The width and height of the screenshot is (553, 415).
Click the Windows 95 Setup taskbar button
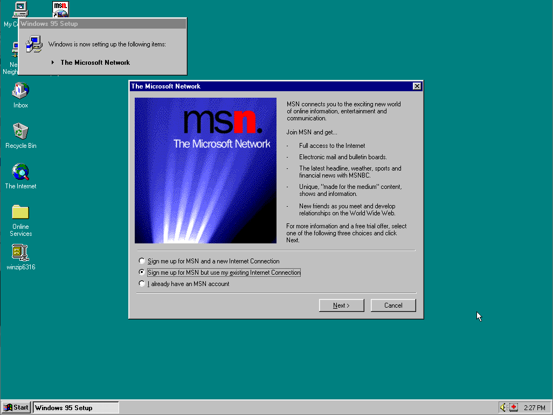(x=75, y=407)
